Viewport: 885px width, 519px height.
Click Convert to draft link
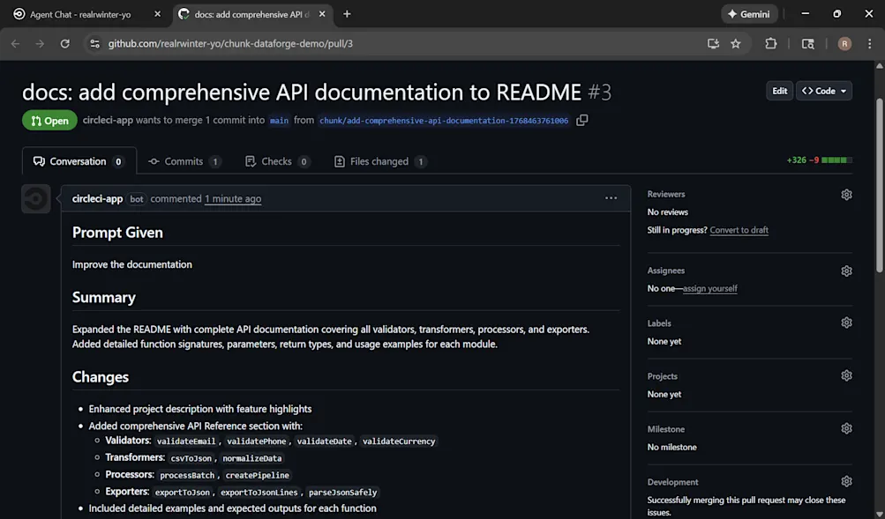point(739,230)
